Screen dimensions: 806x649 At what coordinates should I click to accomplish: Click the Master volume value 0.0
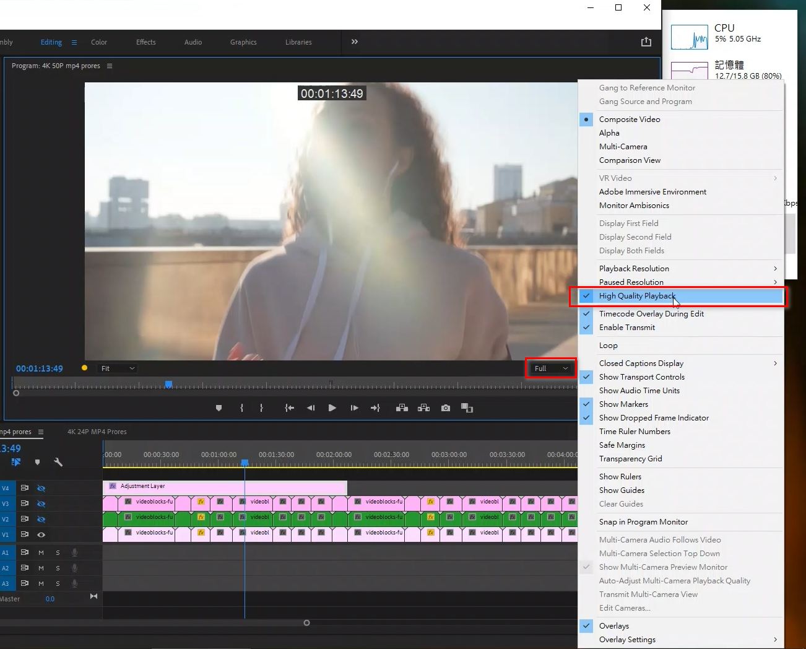pos(50,599)
